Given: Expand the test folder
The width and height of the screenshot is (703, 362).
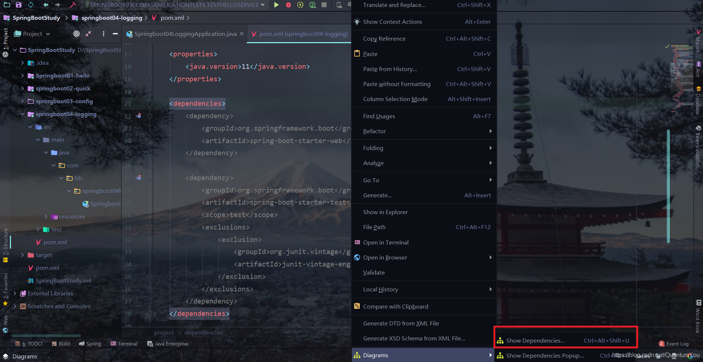Looking at the screenshot, I should (38, 229).
